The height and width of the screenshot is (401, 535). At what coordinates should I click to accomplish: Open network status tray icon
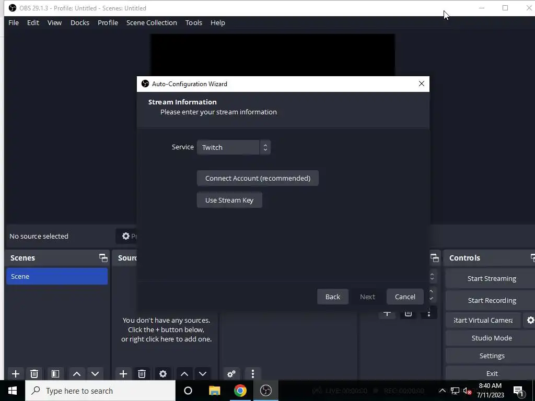click(x=455, y=391)
